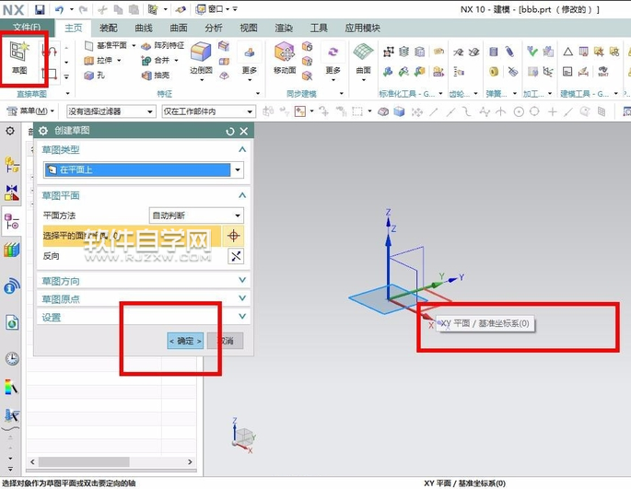Switch to the 曲线 ribbon tab
This screenshot has height=489, width=631.
point(144,28)
